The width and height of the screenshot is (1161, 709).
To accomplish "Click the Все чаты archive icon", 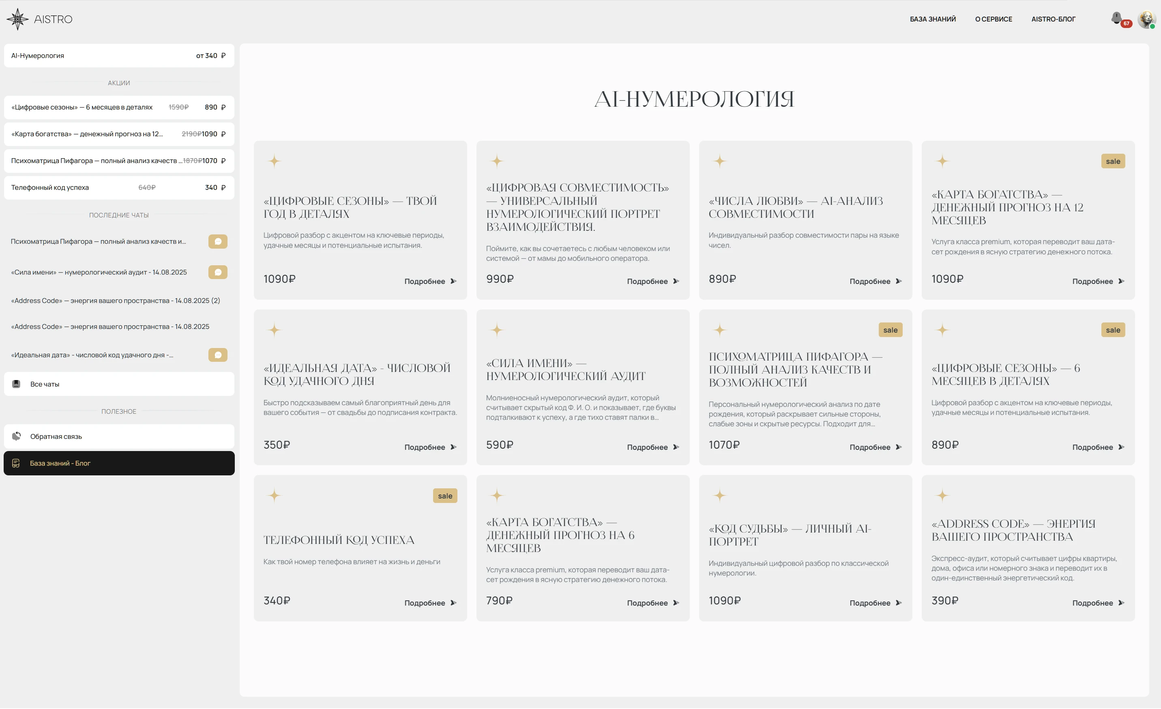I will [x=16, y=384].
